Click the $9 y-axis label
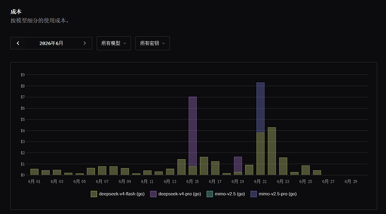This screenshot has height=214, width=386. 22,75
